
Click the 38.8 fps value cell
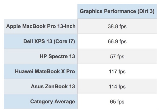117,26
